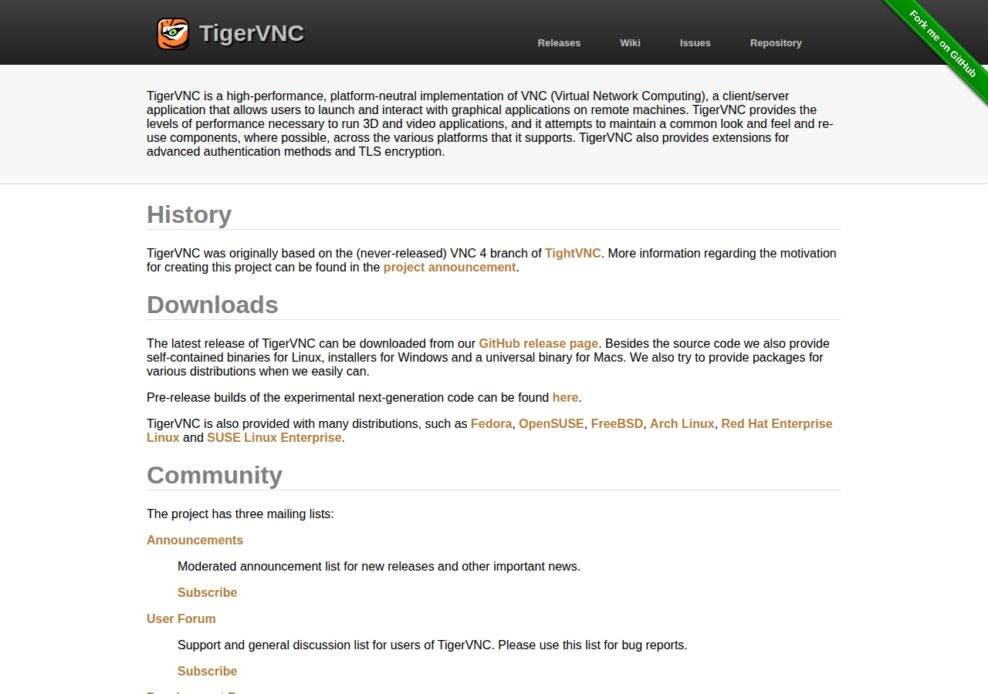The width and height of the screenshot is (988, 694).
Task: Click the History section heading
Action: [189, 214]
